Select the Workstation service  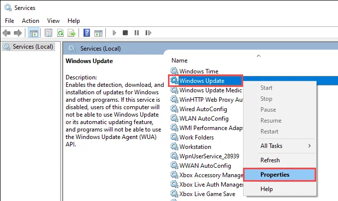(195, 147)
